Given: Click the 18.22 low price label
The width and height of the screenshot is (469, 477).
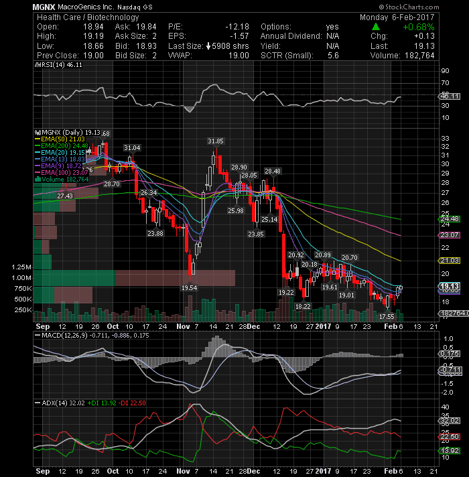Looking at the screenshot, I should coord(303,306).
